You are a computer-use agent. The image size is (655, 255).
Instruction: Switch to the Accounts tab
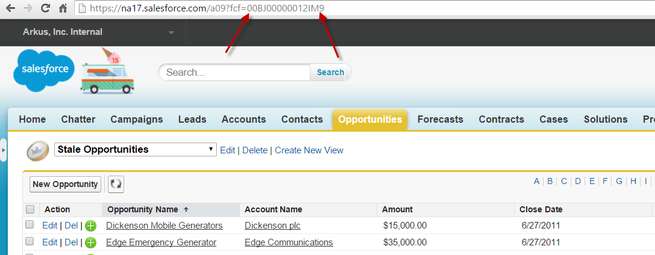pos(243,119)
